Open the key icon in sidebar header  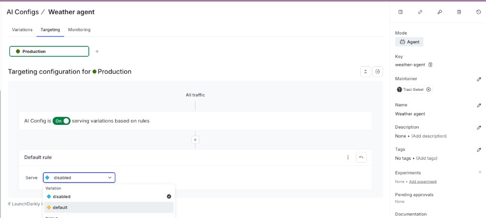click(439, 12)
